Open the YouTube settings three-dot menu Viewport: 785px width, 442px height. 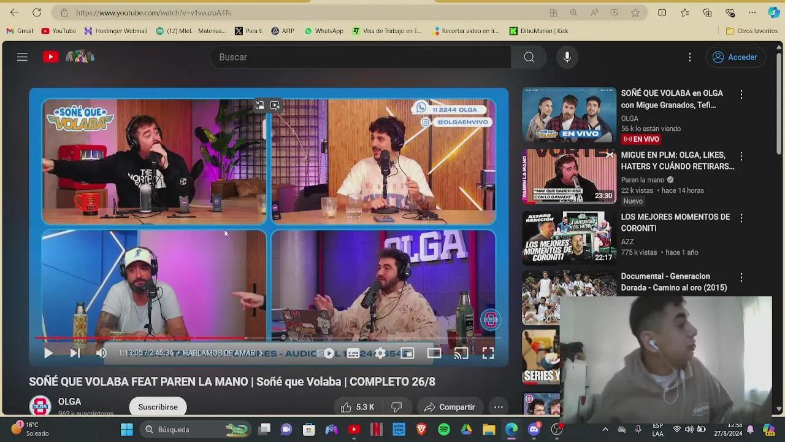690,57
